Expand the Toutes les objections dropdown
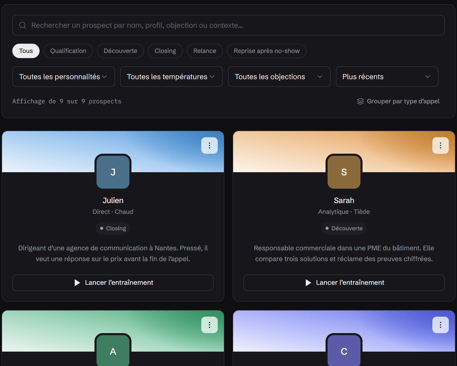The height and width of the screenshot is (366, 457). [279, 77]
